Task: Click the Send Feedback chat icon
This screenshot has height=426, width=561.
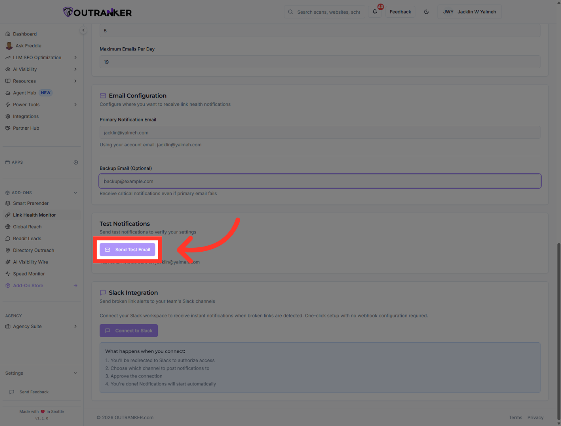Action: click(x=12, y=392)
